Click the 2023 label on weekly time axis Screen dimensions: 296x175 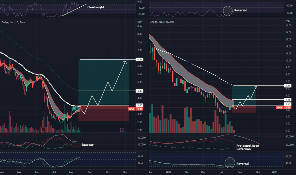pyautogui.click(x=274, y=172)
